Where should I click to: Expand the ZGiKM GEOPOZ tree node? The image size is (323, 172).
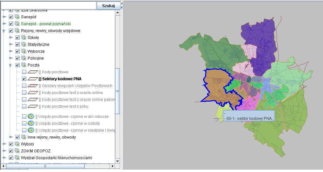4,151
